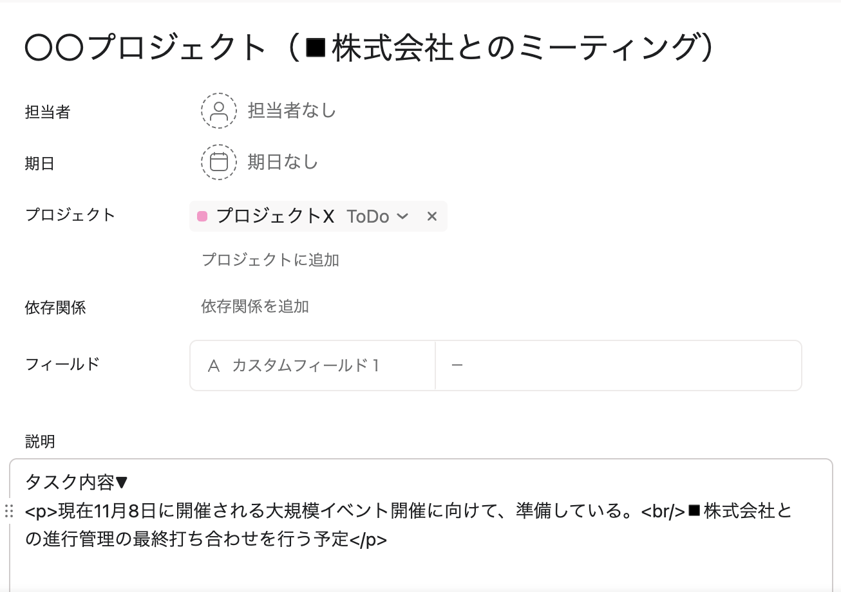
Task: Click the text-type A icon of カスタムフィールド 1
Action: pyautogui.click(x=214, y=366)
